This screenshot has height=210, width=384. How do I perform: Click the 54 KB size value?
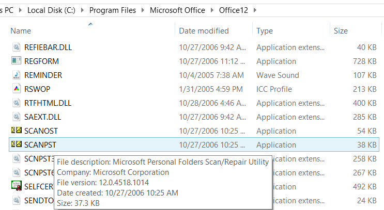[366, 131]
